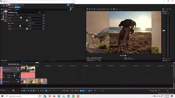Open video preview properties gear icon
The width and height of the screenshot is (175, 98).
87,9
